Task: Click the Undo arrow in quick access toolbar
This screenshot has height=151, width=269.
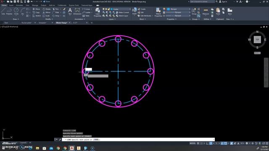Action: (x=32, y=2)
